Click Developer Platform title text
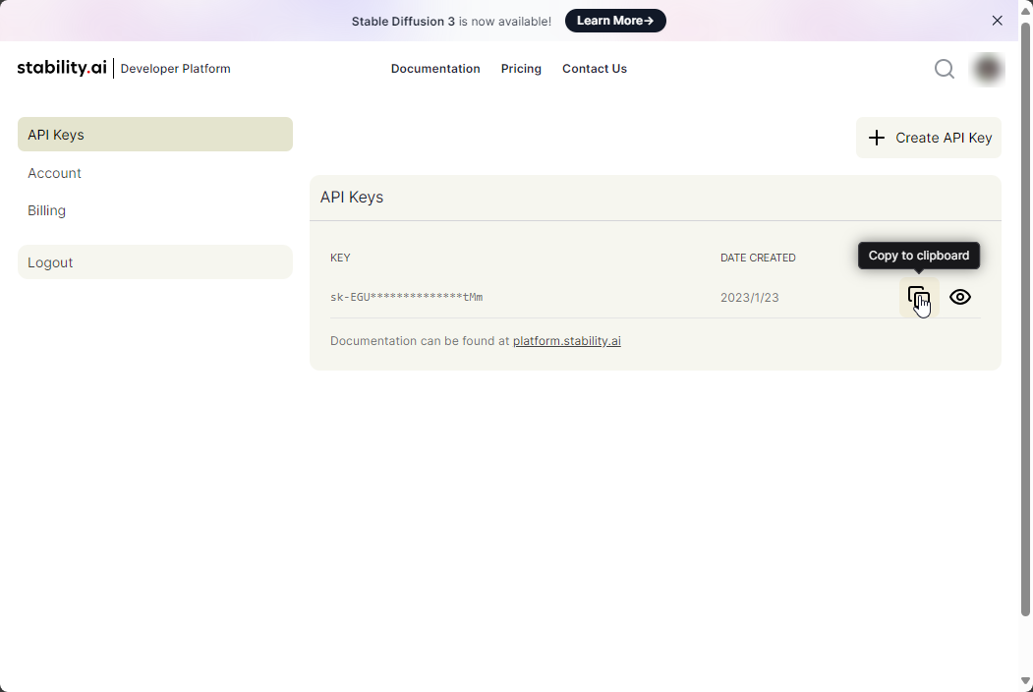 (x=175, y=69)
